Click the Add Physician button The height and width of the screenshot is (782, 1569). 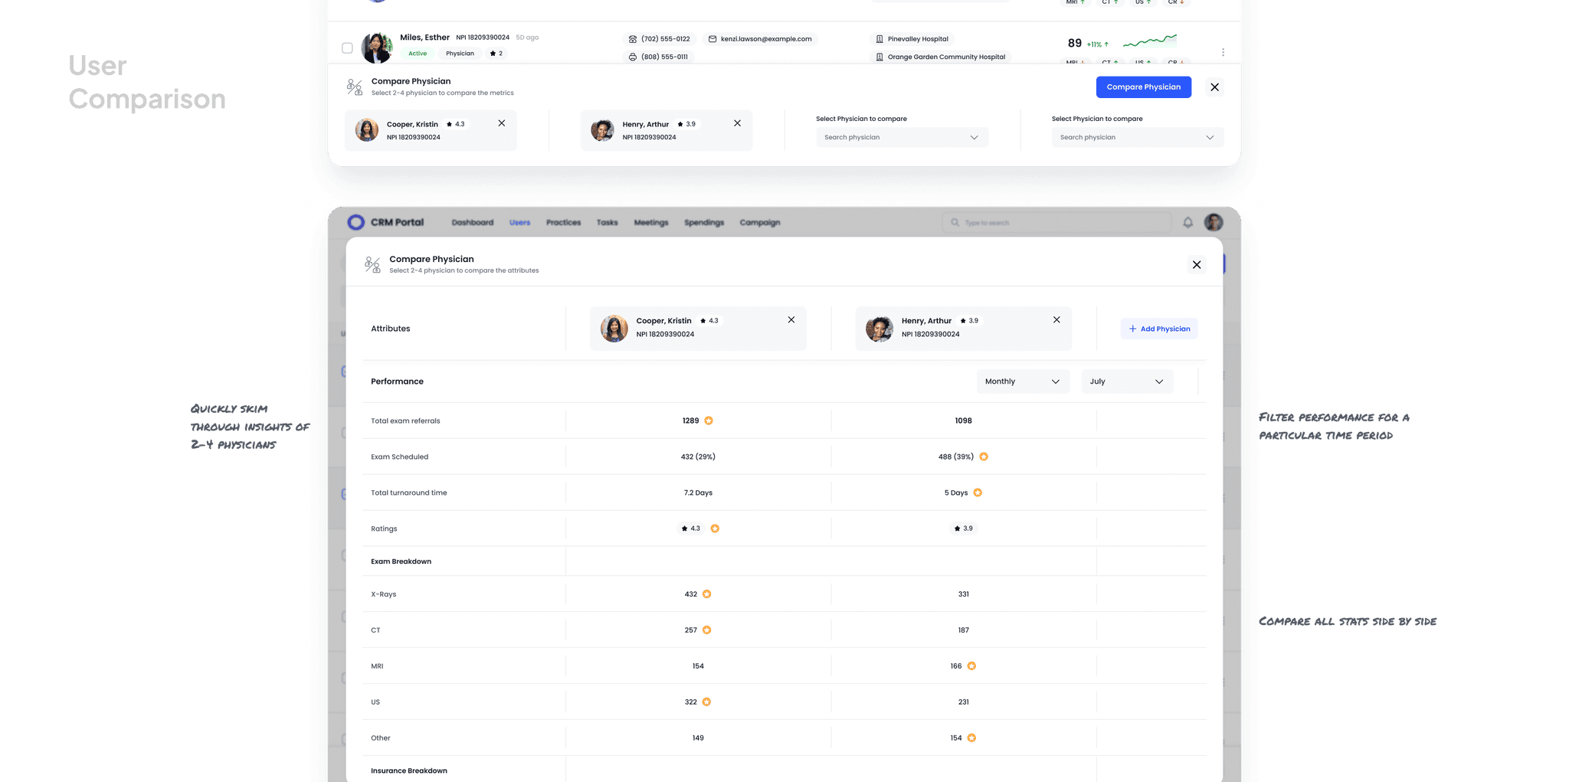(x=1159, y=328)
